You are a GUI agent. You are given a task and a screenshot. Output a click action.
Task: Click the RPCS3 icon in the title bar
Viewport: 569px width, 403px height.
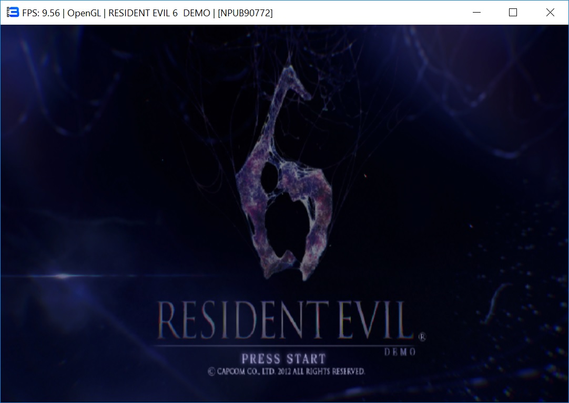click(x=13, y=12)
